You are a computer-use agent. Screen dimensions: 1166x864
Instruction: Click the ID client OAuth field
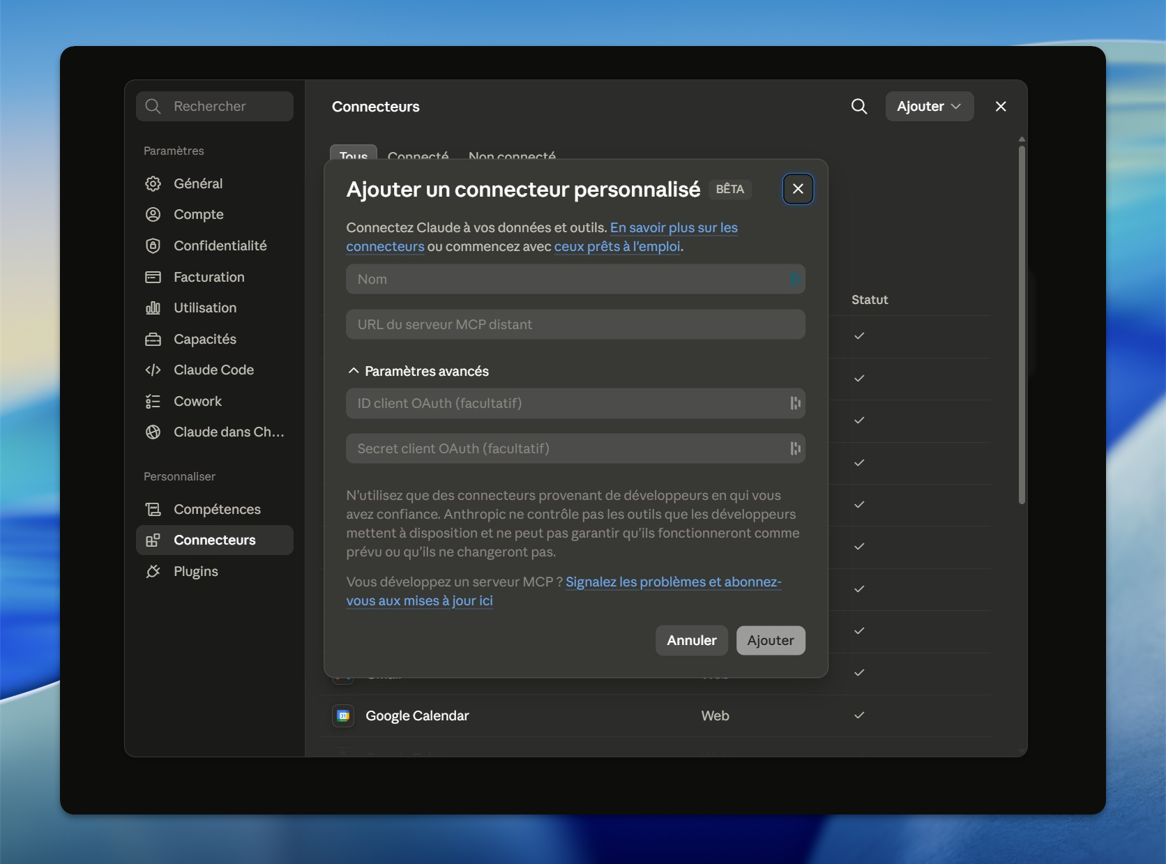point(576,403)
